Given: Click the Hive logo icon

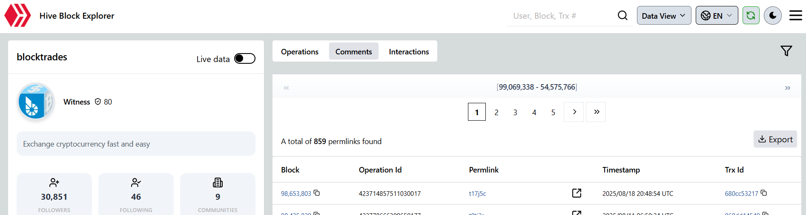Looking at the screenshot, I should pos(17,16).
